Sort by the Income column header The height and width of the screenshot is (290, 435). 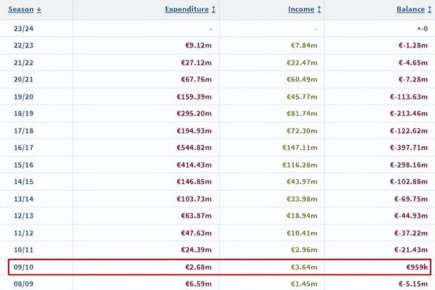coord(301,10)
